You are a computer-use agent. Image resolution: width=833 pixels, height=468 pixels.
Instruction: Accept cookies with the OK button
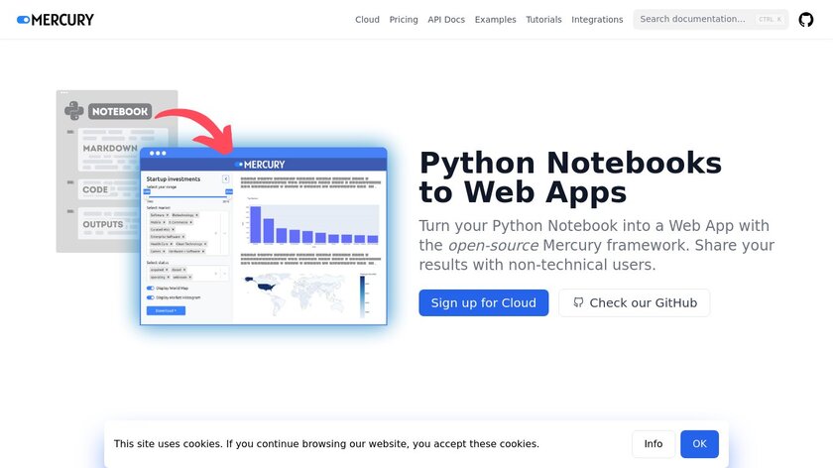coord(699,444)
